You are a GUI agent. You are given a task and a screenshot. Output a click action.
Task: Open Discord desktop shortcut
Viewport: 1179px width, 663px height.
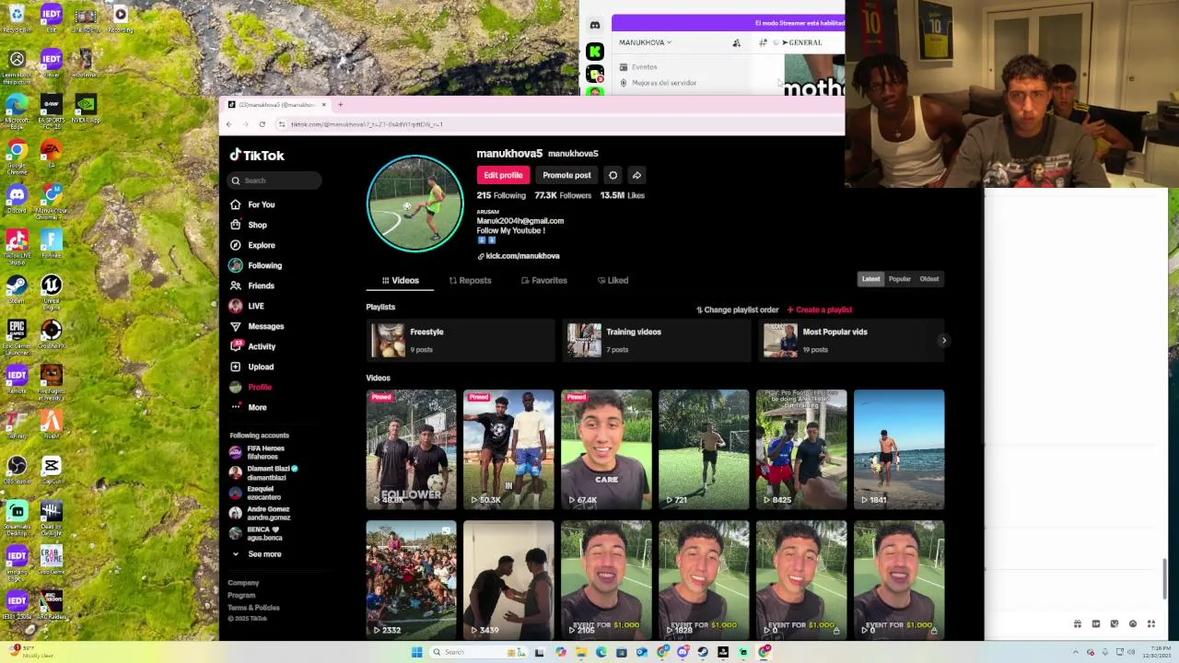pyautogui.click(x=17, y=199)
